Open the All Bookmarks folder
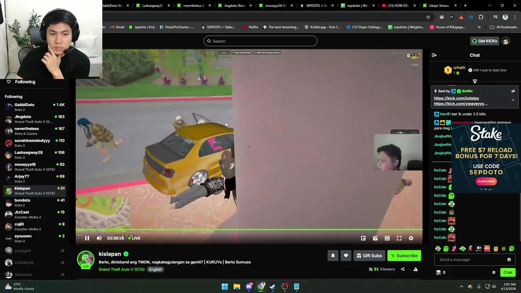Viewport: 521px width, 293px height. [x=503, y=27]
